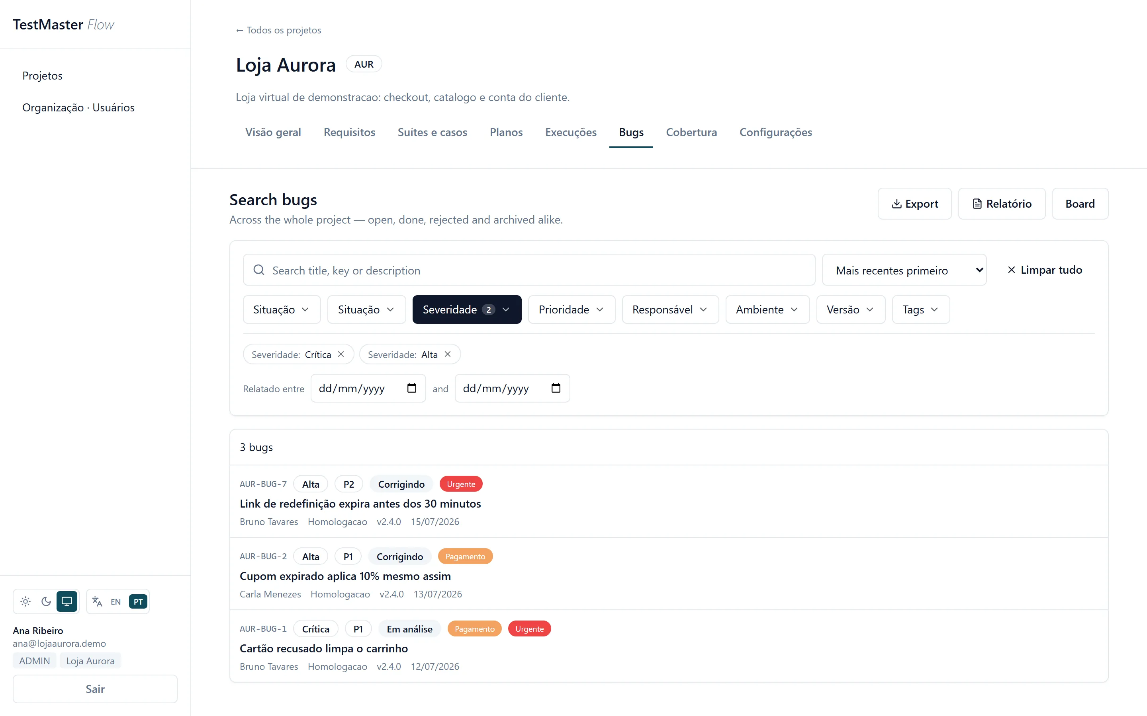Open the Relatório report button
The image size is (1147, 716).
[x=1002, y=204]
